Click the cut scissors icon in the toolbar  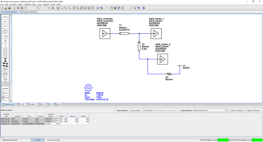(14, 8)
